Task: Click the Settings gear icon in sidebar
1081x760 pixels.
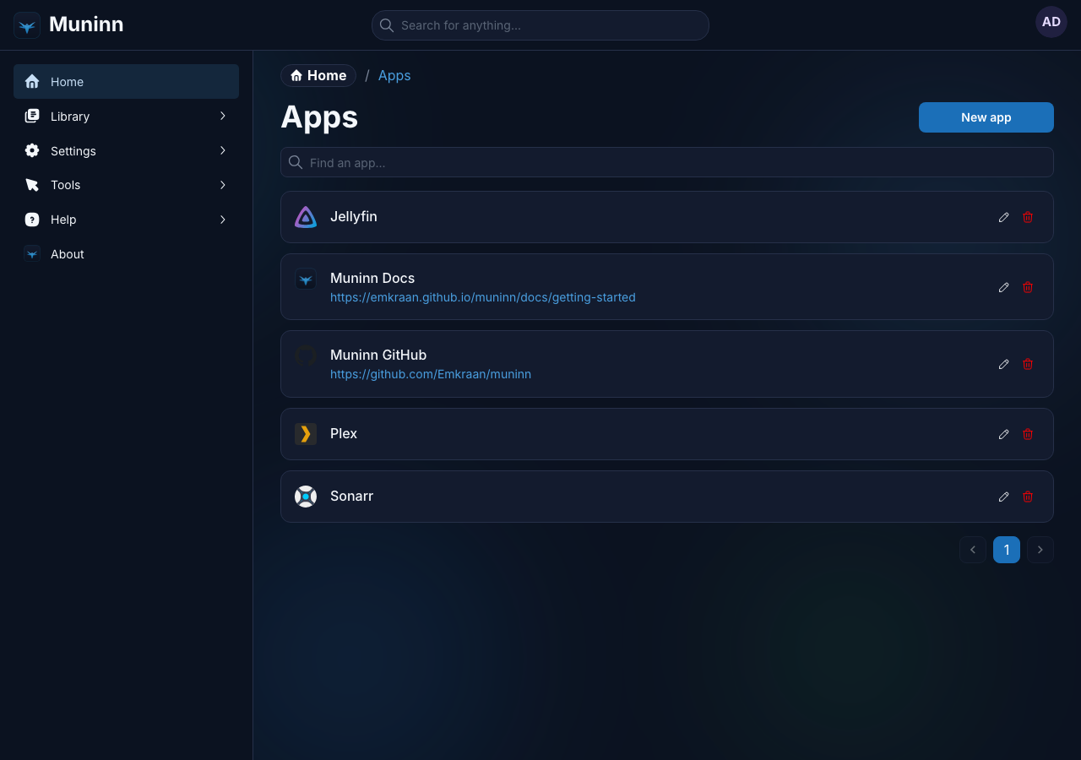Action: click(32, 151)
